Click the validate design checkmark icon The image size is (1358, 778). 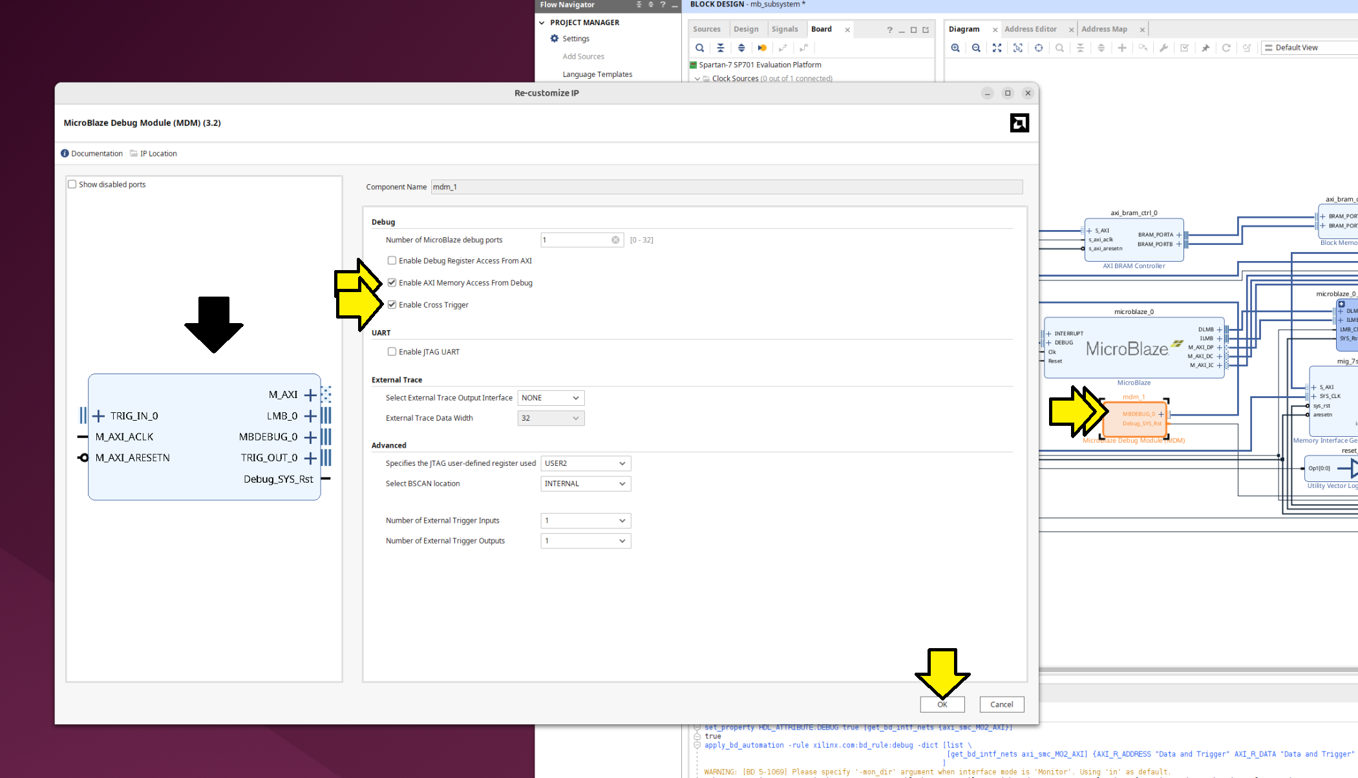(x=1184, y=48)
